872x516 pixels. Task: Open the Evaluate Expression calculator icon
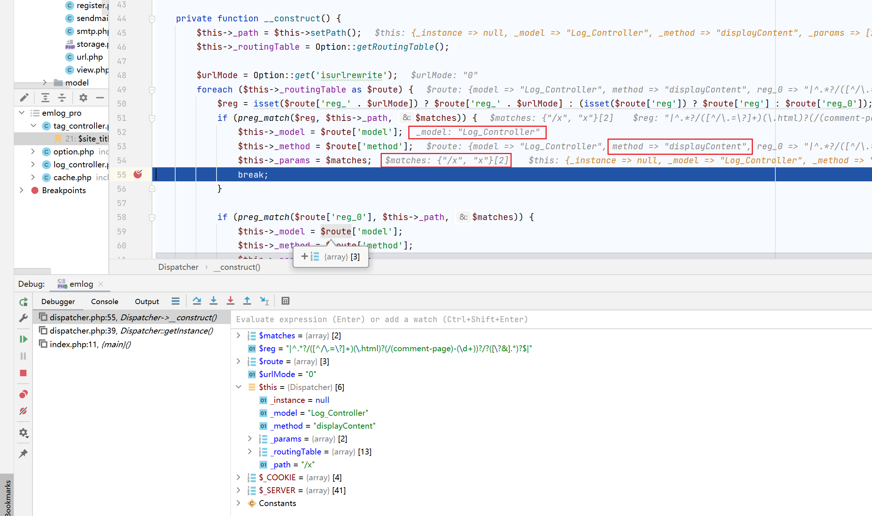click(285, 301)
